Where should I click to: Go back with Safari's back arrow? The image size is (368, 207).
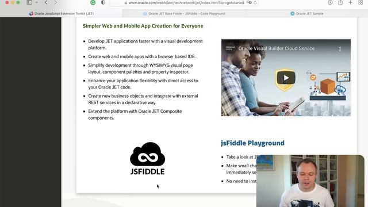pyautogui.click(x=46, y=2)
